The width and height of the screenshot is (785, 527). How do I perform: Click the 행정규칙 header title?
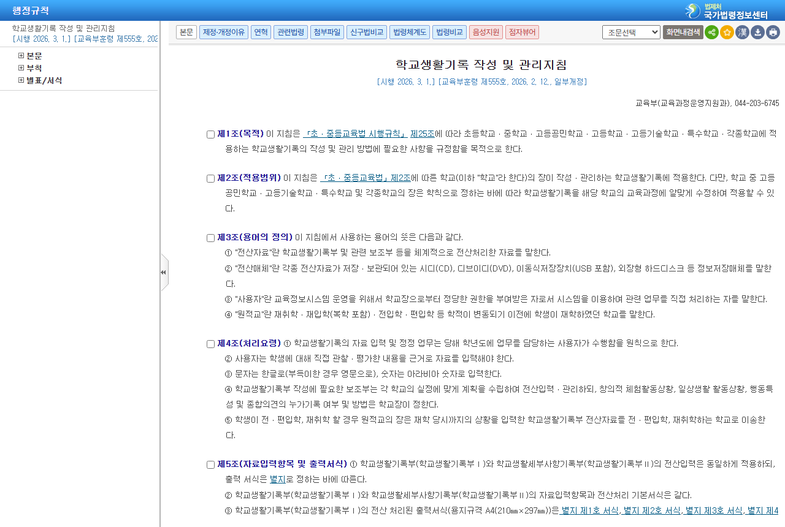pos(31,10)
